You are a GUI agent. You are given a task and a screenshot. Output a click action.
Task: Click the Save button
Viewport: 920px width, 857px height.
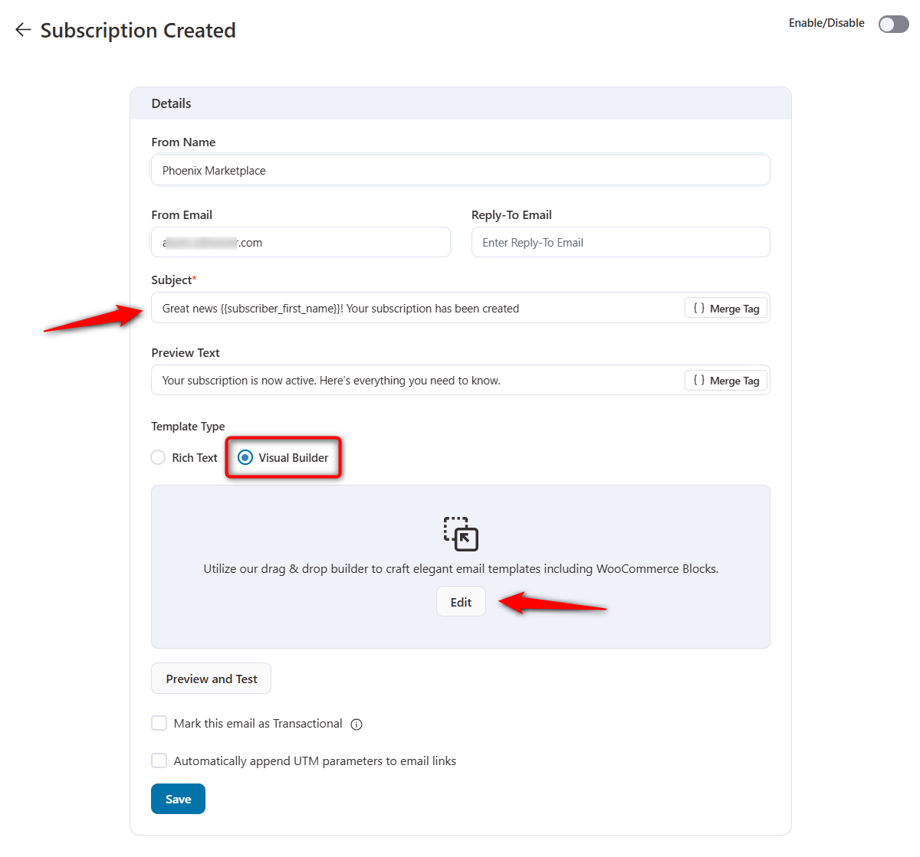[178, 798]
